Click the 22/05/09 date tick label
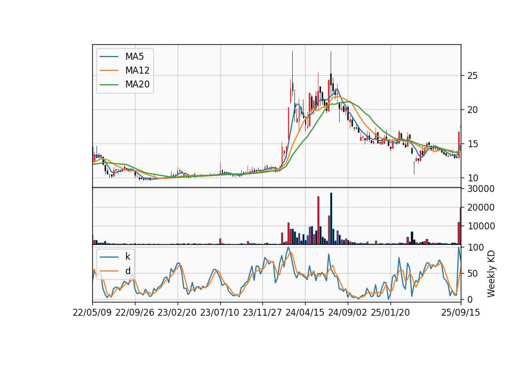This screenshot has height=368, width=512. [x=92, y=313]
